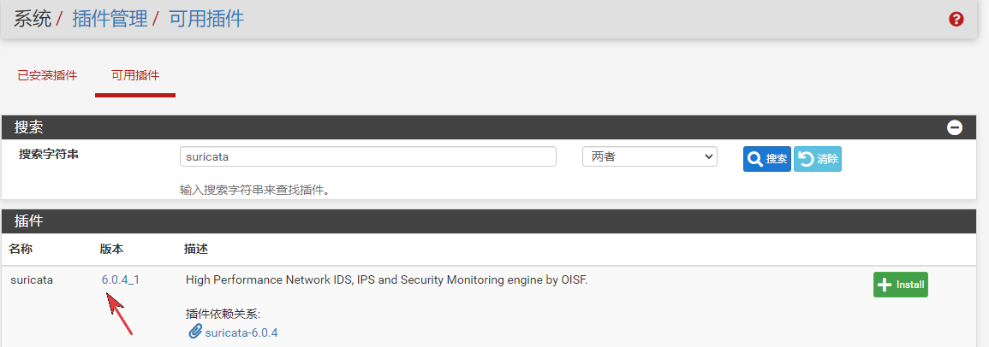The image size is (989, 347).
Task: Click the 描述 column header
Action: (x=196, y=250)
